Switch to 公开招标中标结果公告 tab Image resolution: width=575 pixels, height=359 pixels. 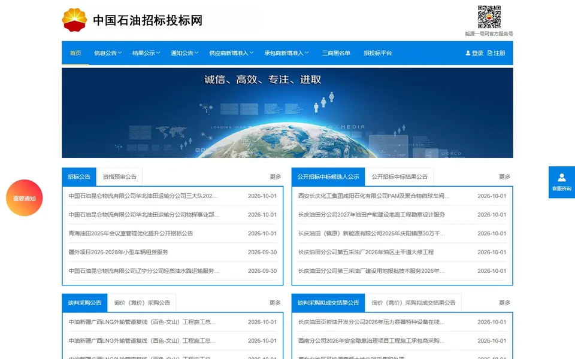400,177
